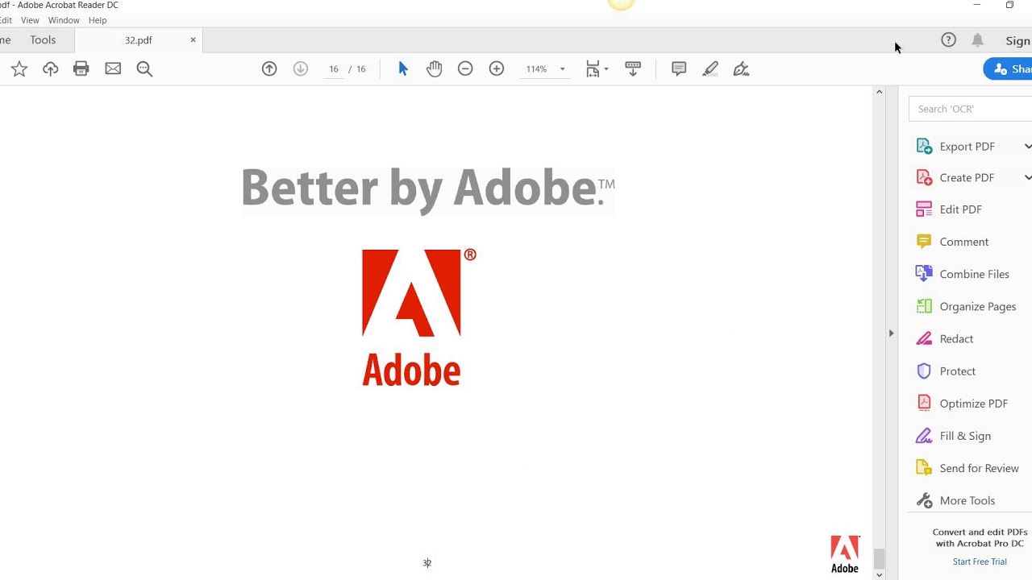The image size is (1032, 580).
Task: Activate the hand pan tool
Action: [x=435, y=69]
